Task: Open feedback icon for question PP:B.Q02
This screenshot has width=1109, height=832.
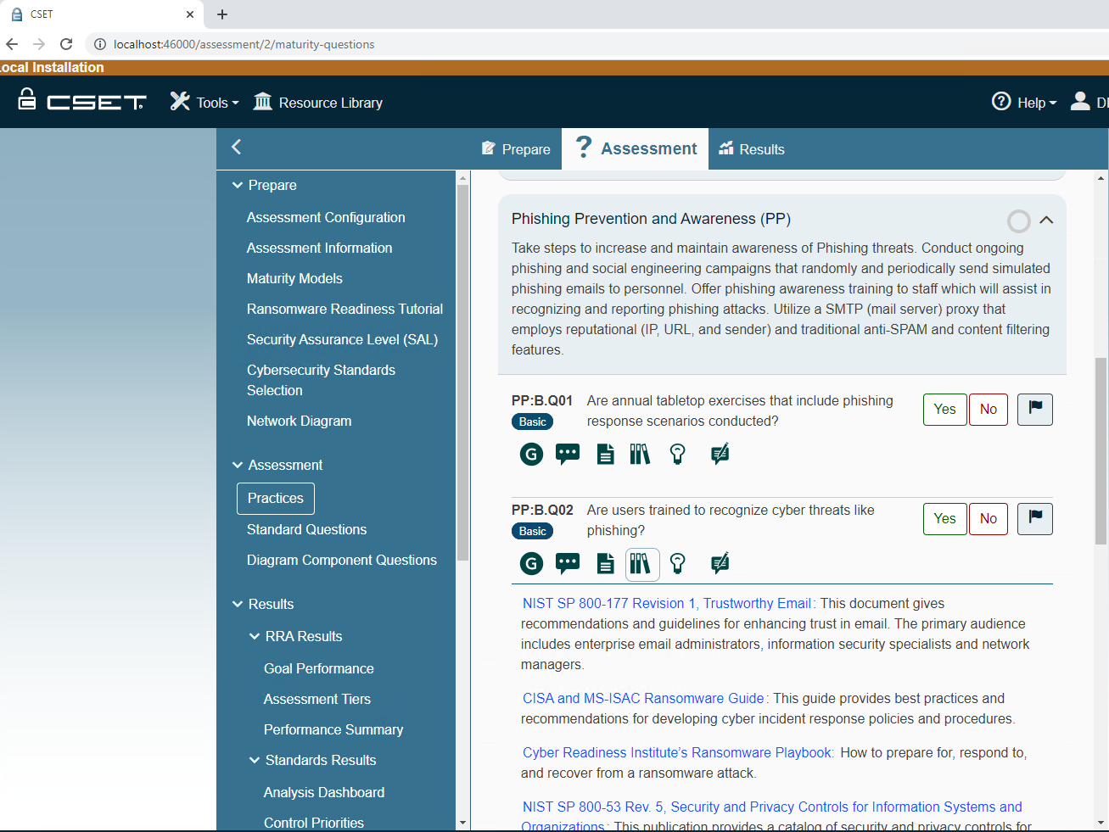Action: (720, 564)
